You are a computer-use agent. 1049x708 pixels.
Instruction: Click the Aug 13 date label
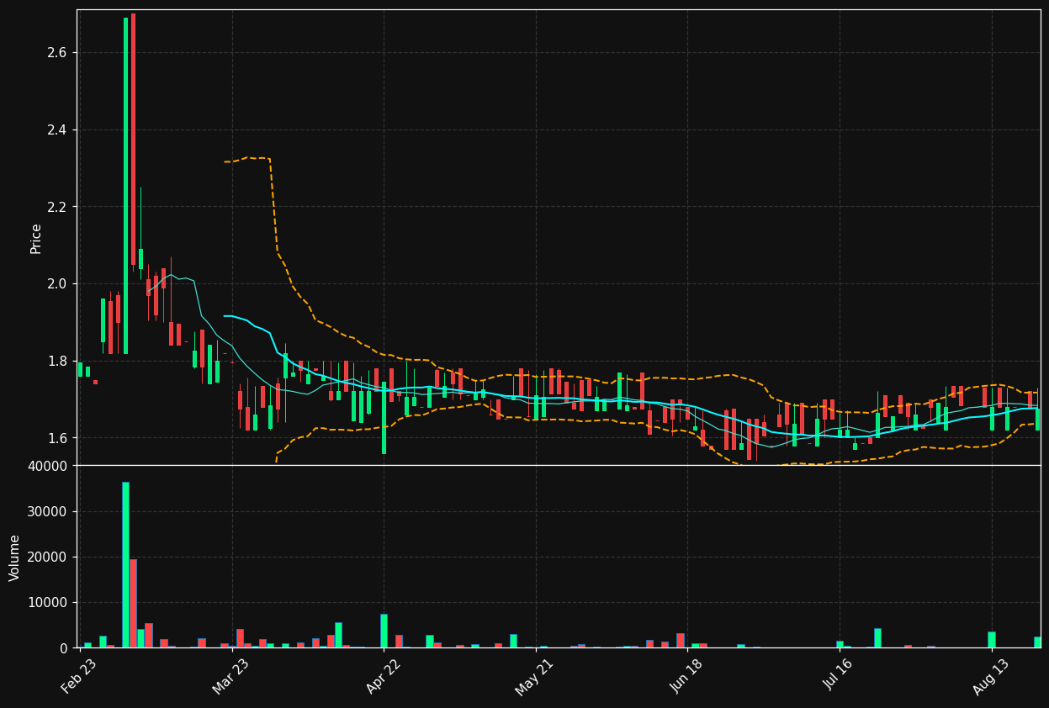coord(990,676)
